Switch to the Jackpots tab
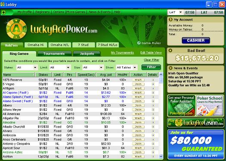 pos(87,54)
